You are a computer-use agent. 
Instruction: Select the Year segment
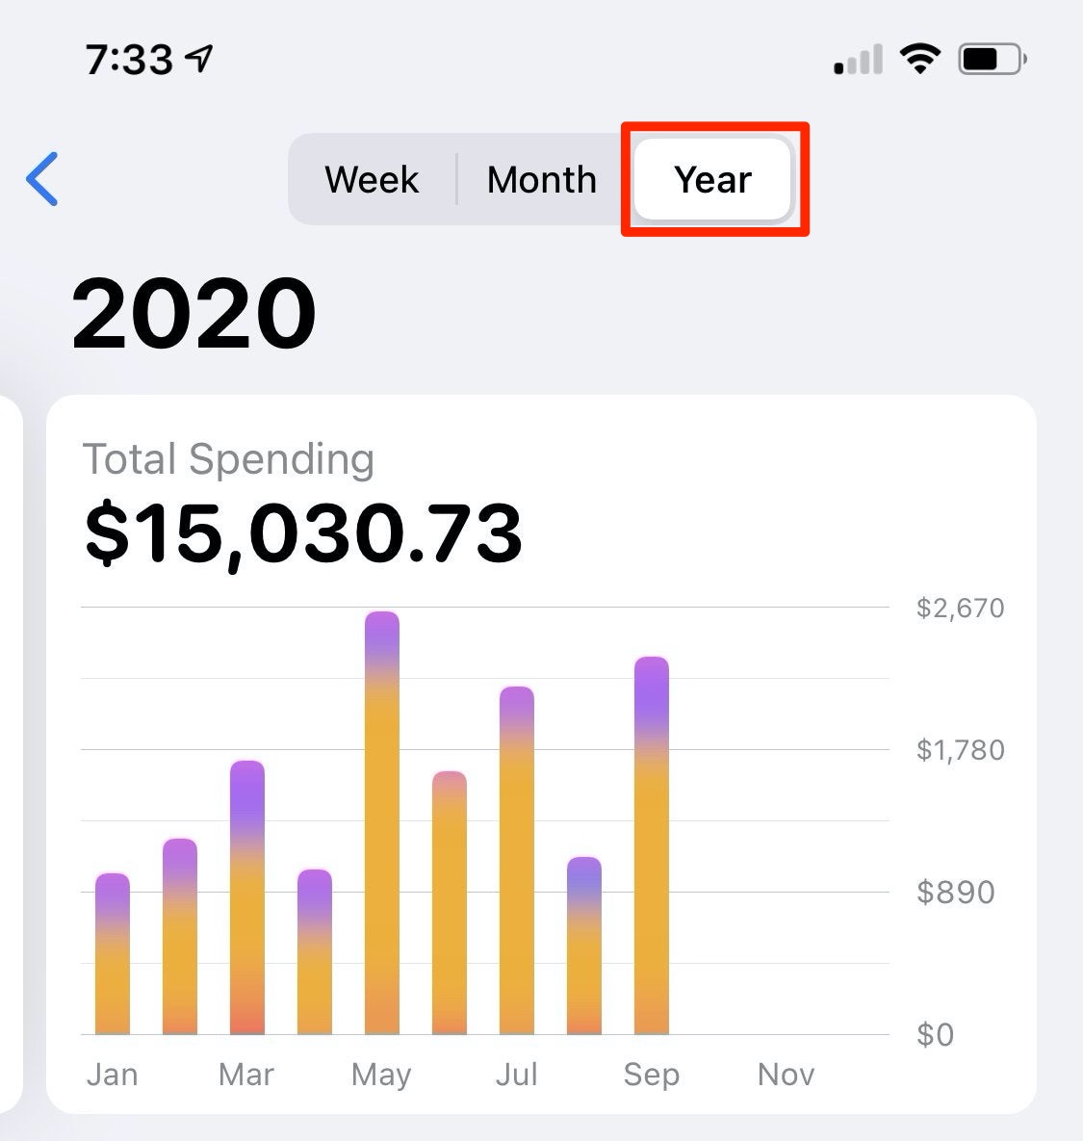712,179
